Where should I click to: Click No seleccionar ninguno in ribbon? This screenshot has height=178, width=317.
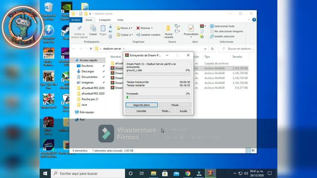pyautogui.click(x=226, y=31)
